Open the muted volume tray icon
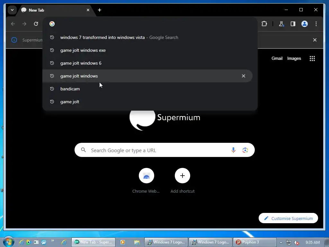This screenshot has width=329, height=247. [x=297, y=242]
